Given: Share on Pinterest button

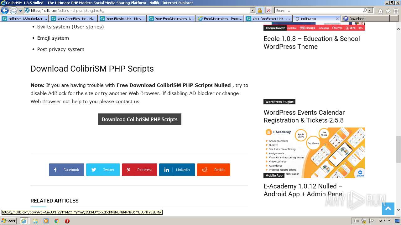Looking at the screenshot, I should click(139, 170).
